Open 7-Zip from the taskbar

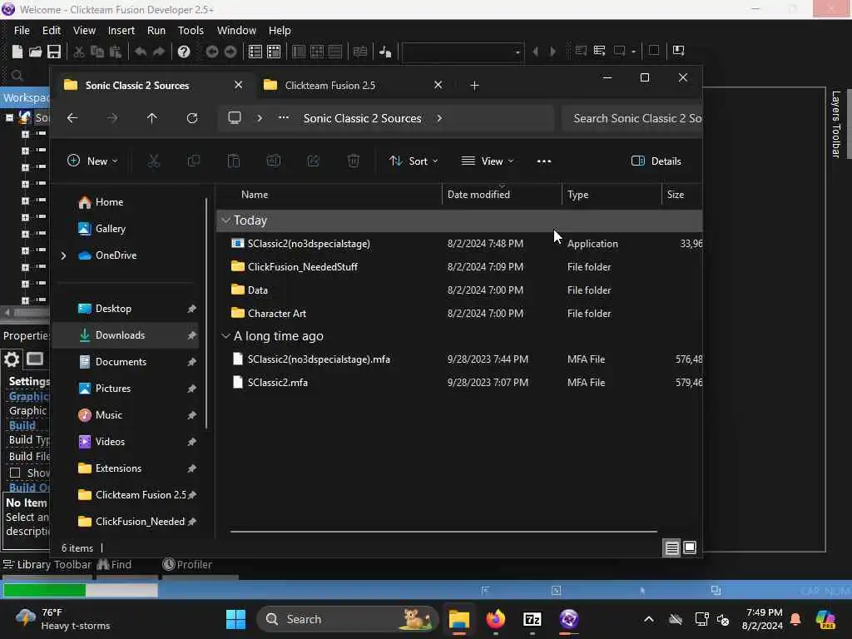(x=532, y=619)
